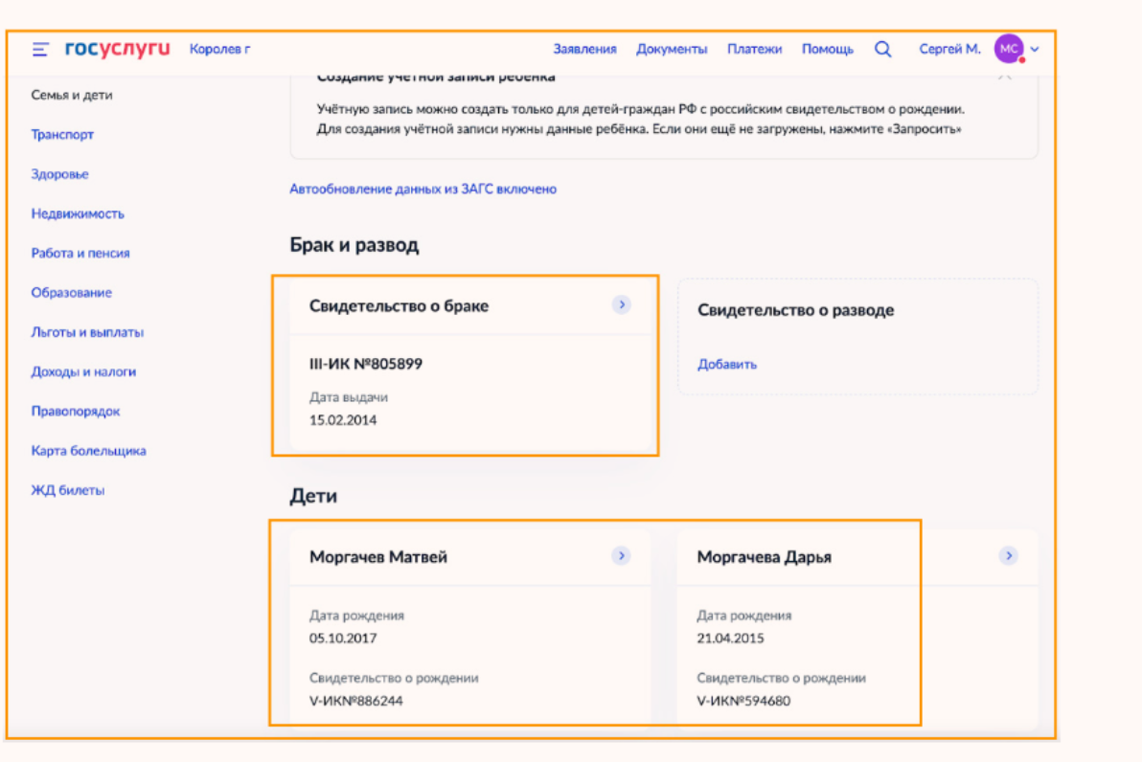
Task: Select Здоровье in the sidebar
Action: [59, 174]
